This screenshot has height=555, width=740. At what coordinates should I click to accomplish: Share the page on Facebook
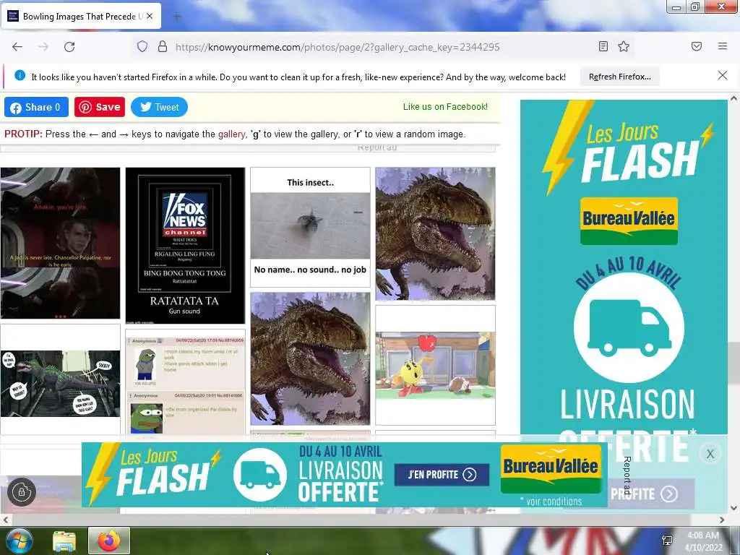click(x=36, y=107)
